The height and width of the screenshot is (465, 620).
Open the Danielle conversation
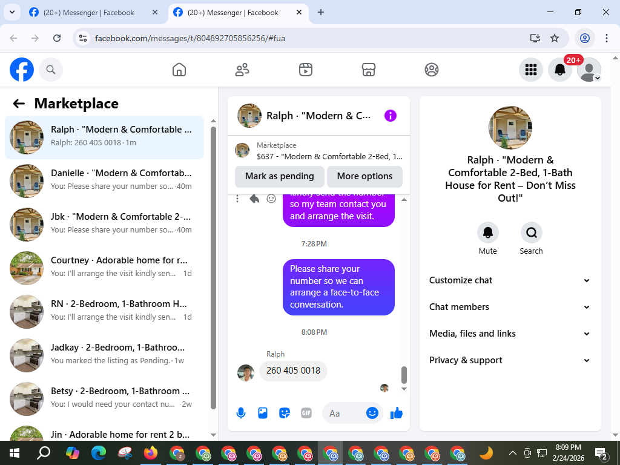point(104,180)
